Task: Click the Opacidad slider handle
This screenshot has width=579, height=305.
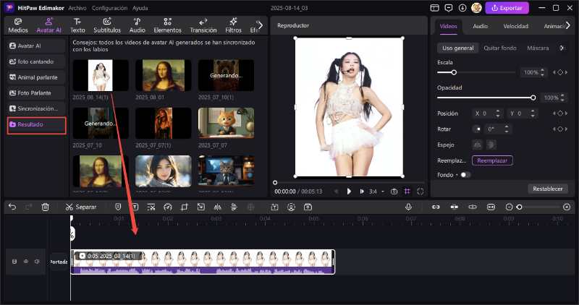Action: tap(533, 98)
